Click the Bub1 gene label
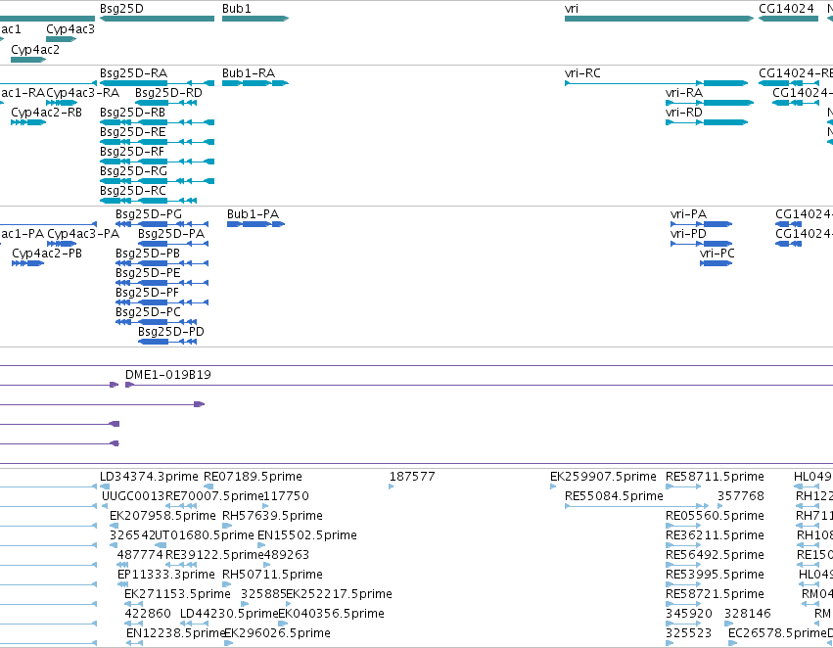This screenshot has width=833, height=648. coord(237,9)
